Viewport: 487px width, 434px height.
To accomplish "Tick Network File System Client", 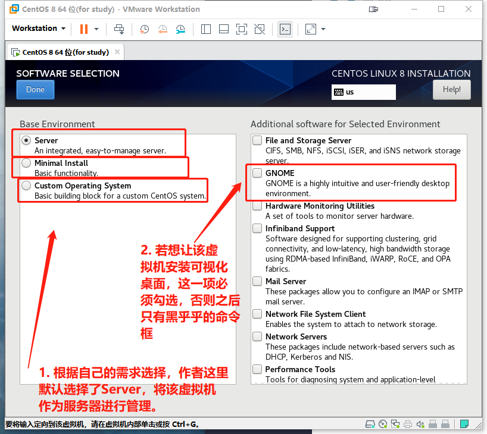I will point(257,314).
